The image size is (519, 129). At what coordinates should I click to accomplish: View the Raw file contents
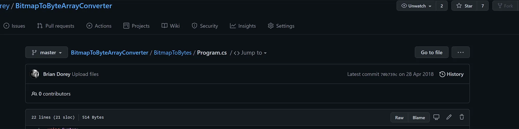[x=399, y=117]
